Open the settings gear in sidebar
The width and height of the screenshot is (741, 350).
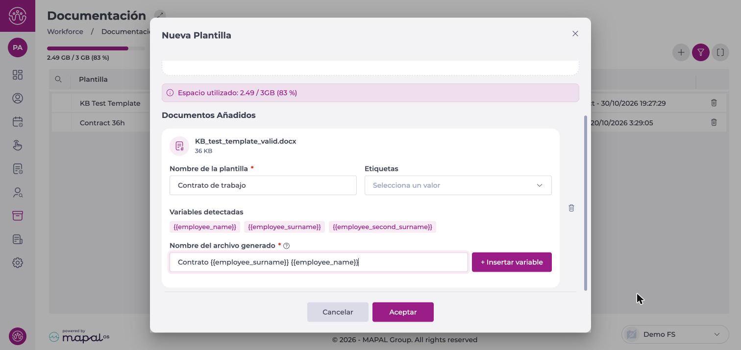[18, 263]
